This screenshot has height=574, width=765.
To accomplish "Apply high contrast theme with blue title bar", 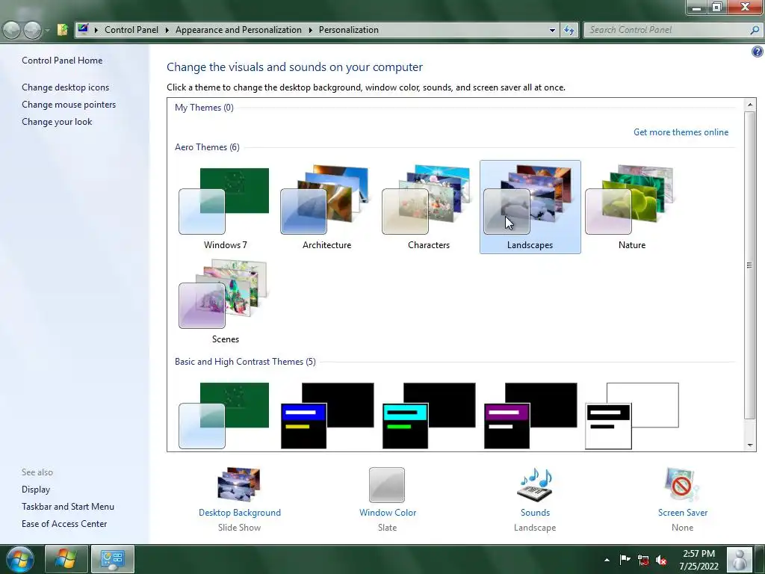I will (326, 416).
